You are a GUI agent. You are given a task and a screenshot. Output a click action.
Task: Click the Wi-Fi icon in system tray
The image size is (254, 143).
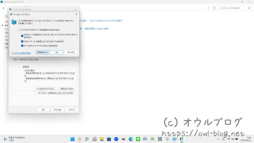pyautogui.click(x=229, y=139)
